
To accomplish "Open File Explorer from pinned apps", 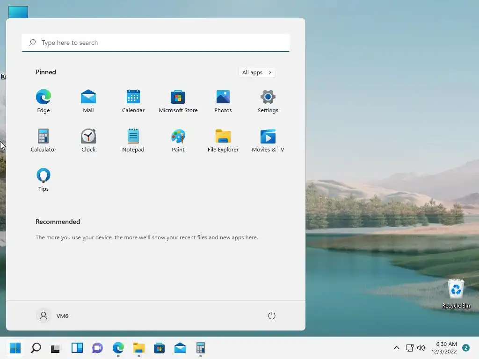I will (223, 140).
